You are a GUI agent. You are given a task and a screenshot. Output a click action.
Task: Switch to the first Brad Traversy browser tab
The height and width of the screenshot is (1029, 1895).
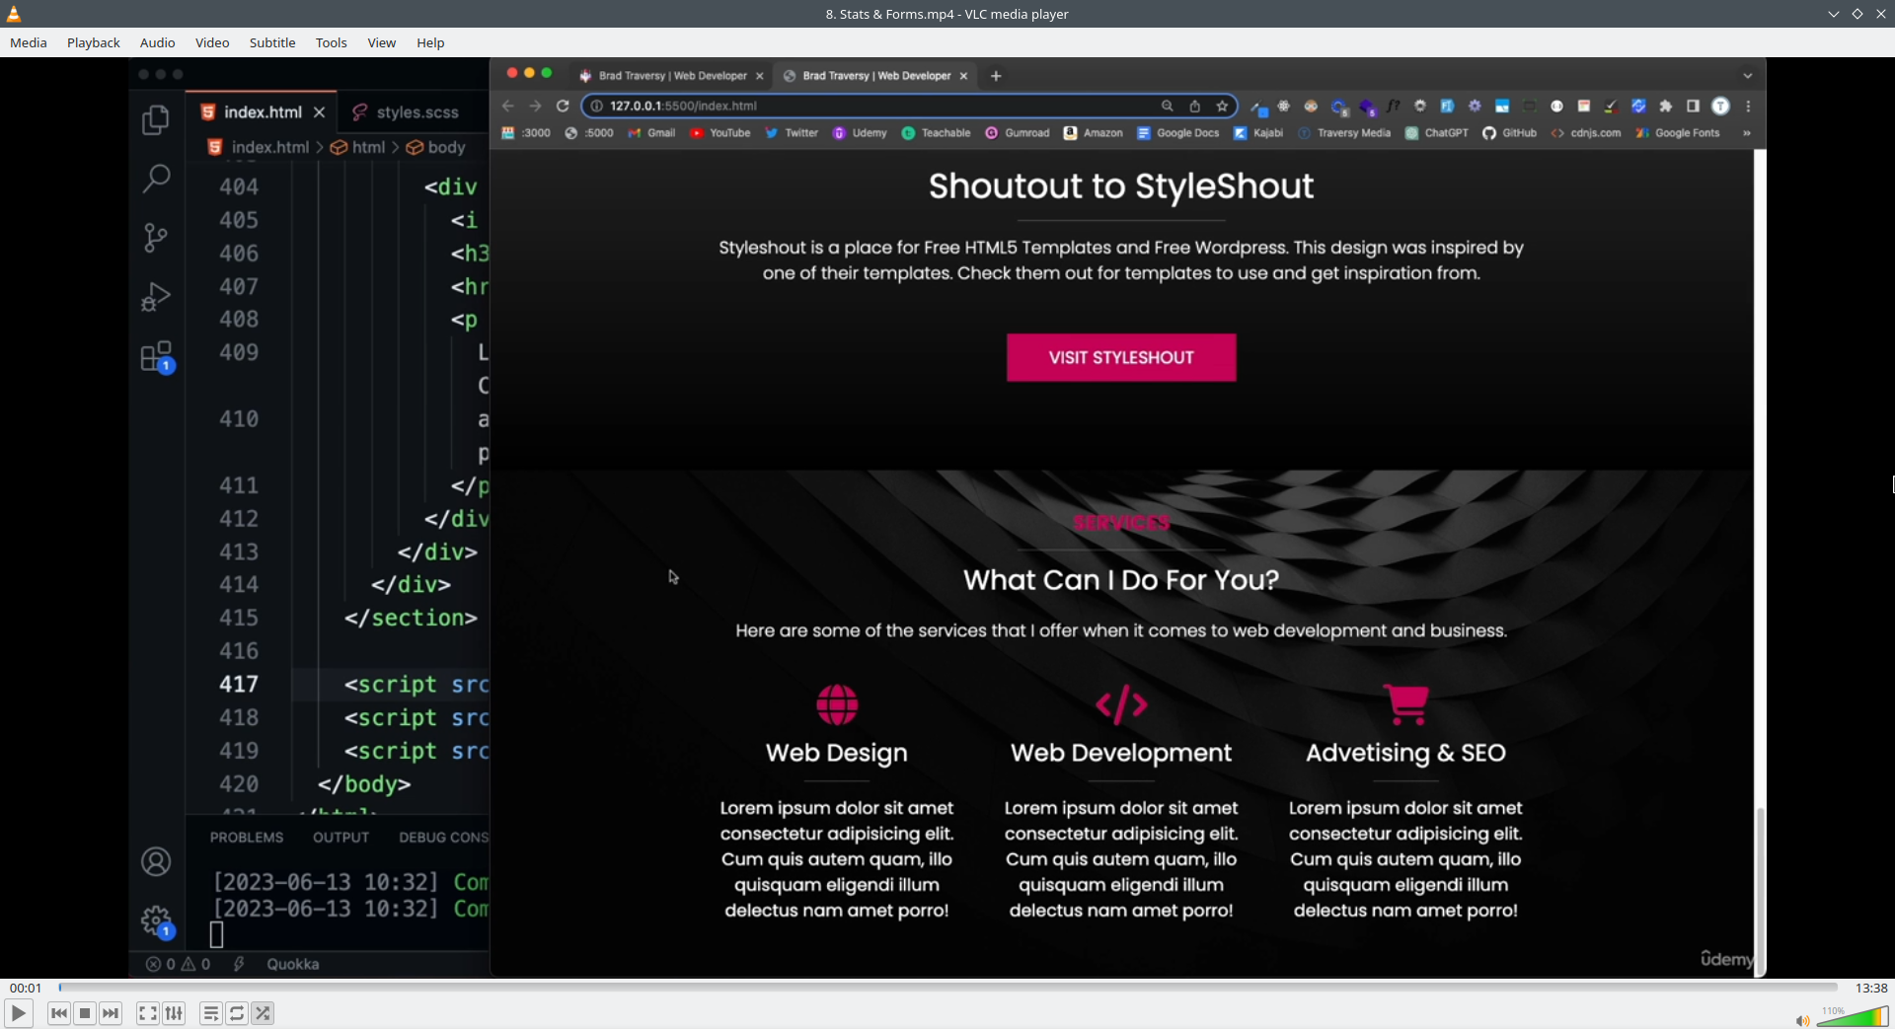click(671, 76)
